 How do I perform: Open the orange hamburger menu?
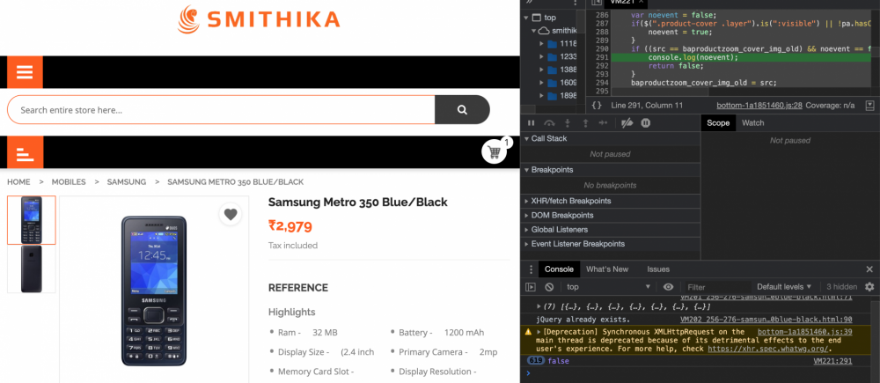(x=25, y=72)
